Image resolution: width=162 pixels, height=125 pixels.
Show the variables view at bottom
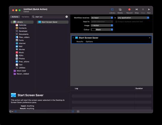click(x=78, y=111)
